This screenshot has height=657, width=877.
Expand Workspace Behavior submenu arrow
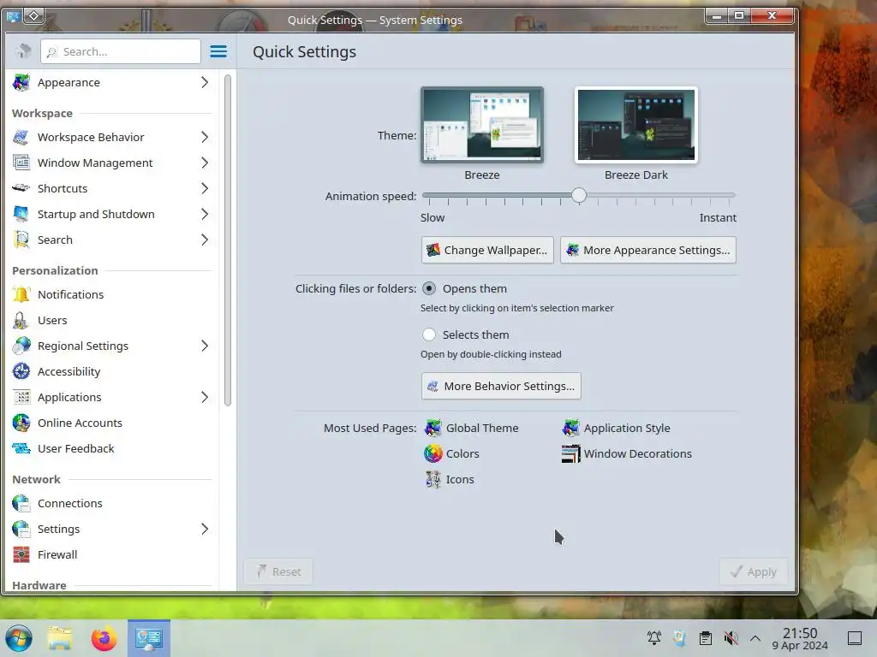coord(205,137)
